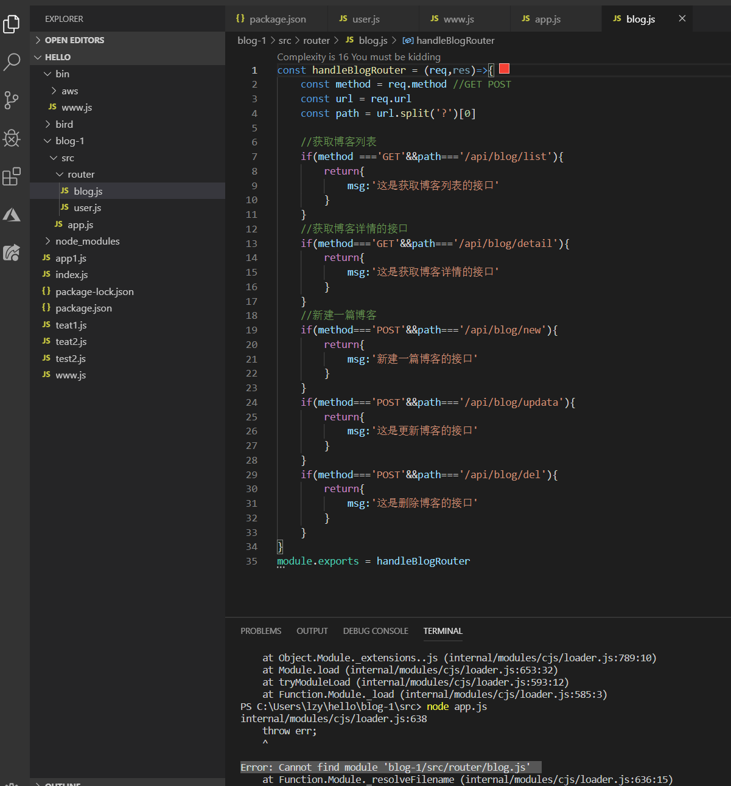Open the Search view icon
This screenshot has width=731, height=786.
tap(12, 61)
